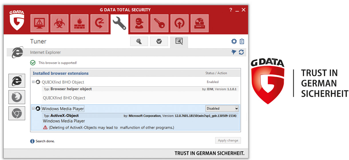Open the Device control drive icon

[200, 23]
